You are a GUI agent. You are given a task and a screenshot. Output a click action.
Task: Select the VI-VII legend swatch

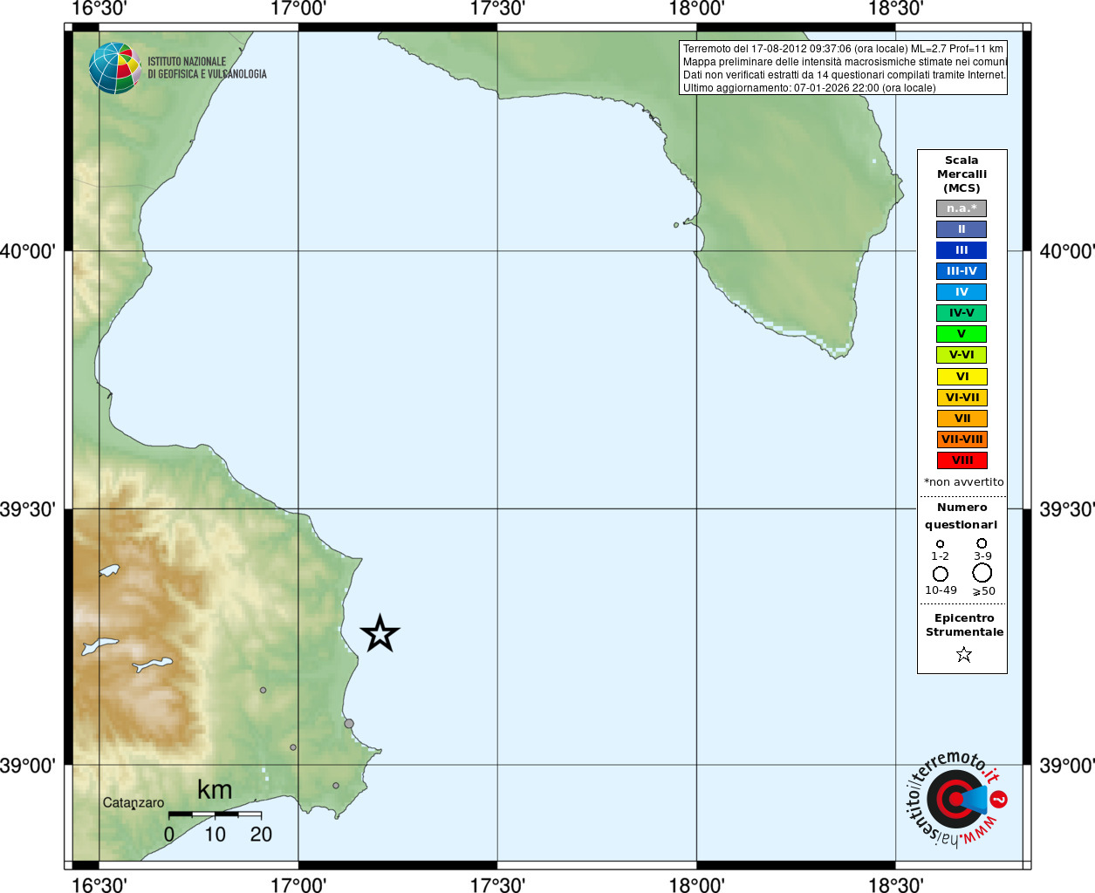[962, 398]
